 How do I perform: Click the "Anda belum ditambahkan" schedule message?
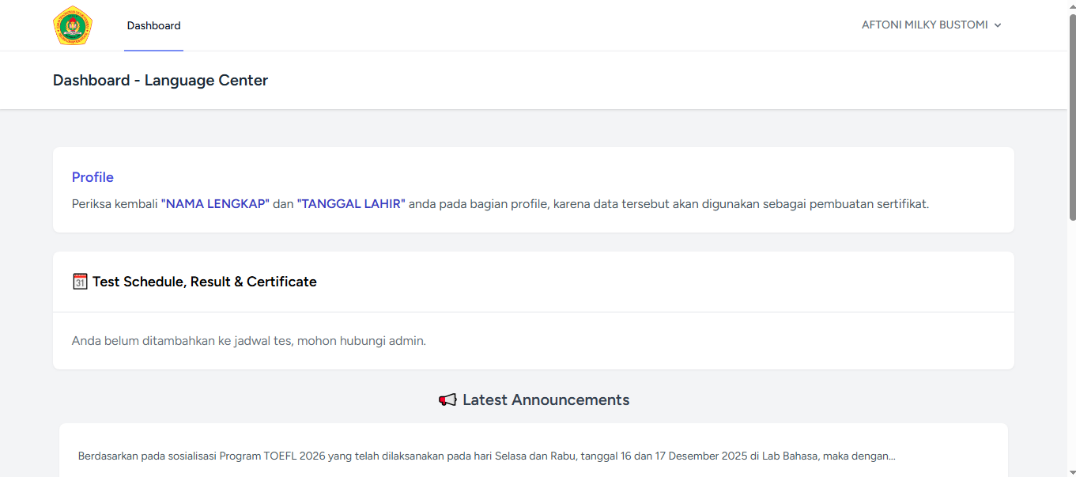(x=248, y=341)
